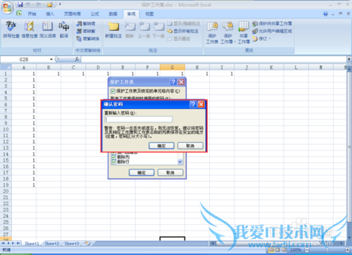Convert with the 简转繁 button
This screenshot has width=352, height=255.
pyautogui.click(x=86, y=31)
